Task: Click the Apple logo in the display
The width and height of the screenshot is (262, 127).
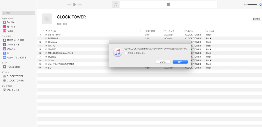Action: tap(168, 4)
